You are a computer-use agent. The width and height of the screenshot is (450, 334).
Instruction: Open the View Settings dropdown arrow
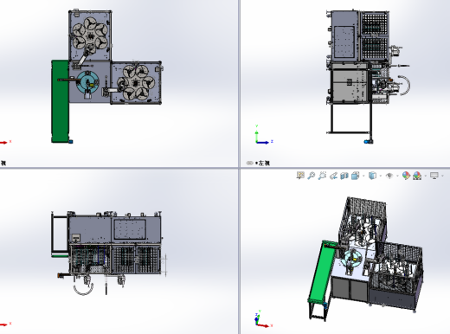click(x=442, y=176)
